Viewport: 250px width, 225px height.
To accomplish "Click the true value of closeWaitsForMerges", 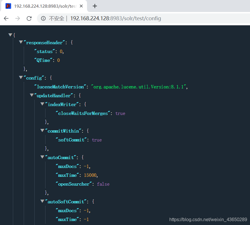I will click(x=120, y=113).
